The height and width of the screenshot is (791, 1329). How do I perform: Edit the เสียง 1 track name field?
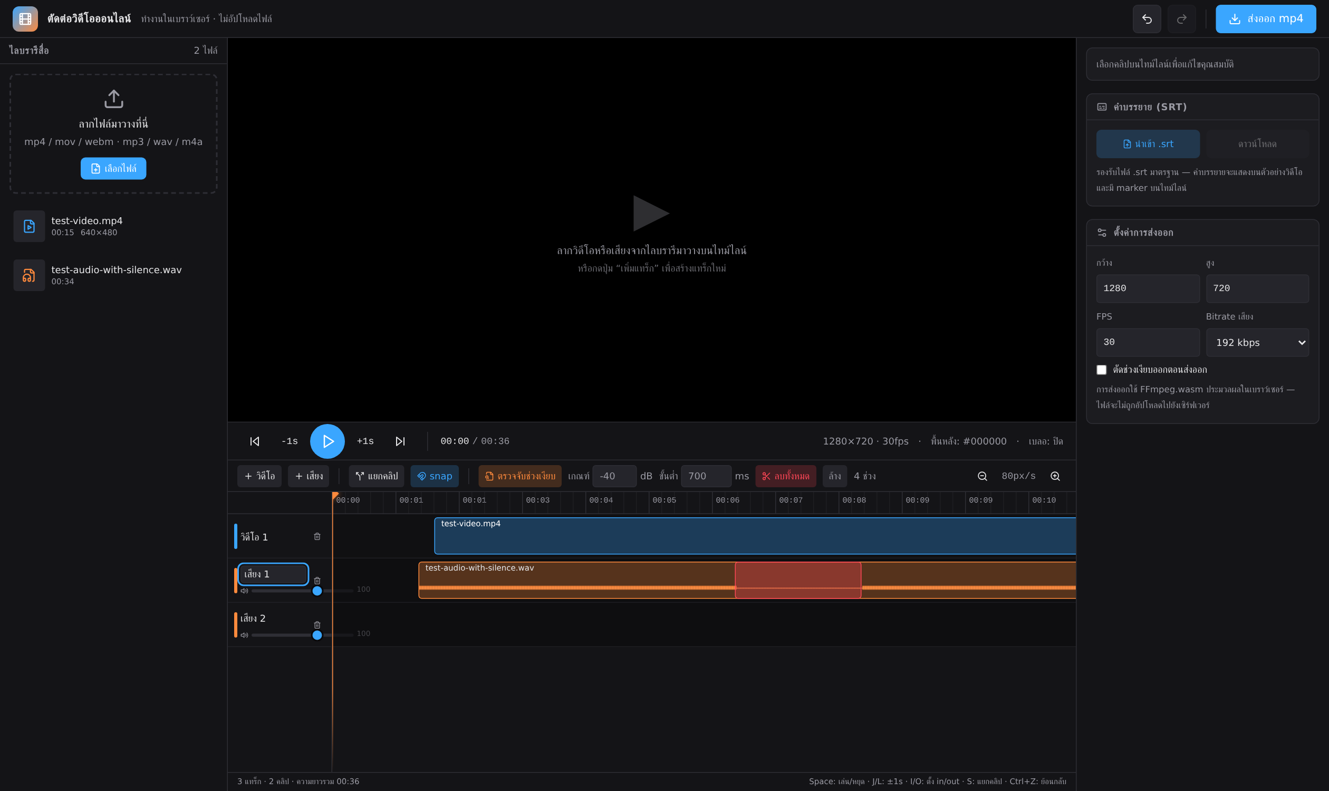point(273,574)
